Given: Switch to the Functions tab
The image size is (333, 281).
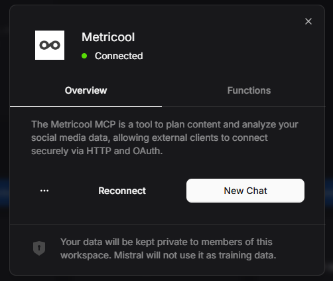Looking at the screenshot, I should pos(249,90).
